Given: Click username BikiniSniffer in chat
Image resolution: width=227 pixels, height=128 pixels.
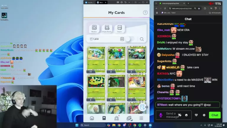Looking at the screenshot, I should 165,80.
